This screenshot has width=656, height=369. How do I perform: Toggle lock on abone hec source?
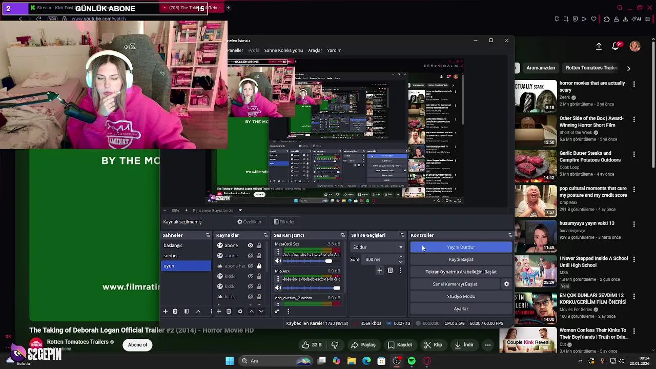[x=259, y=266]
